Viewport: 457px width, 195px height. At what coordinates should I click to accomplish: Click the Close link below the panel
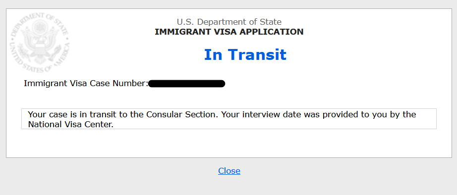pyautogui.click(x=229, y=171)
